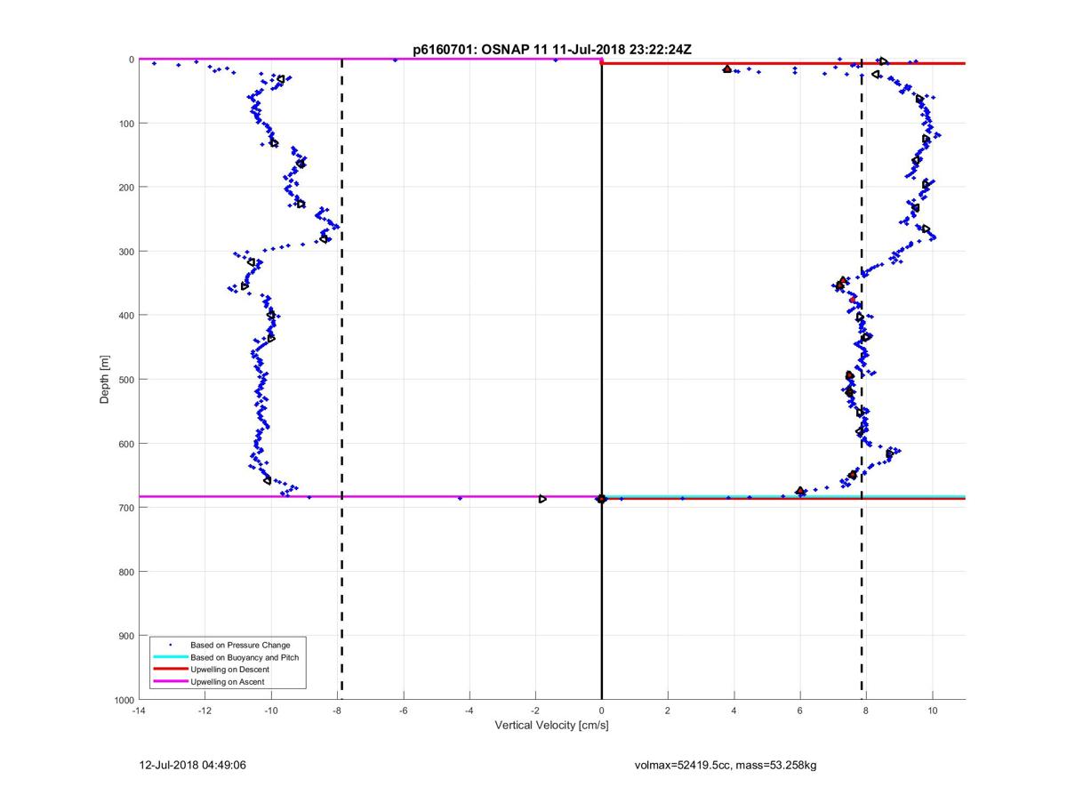The height and width of the screenshot is (787, 1067).
Task: Click the timestamp '12-Jul-2018 04:49:06'
Action: tap(193, 764)
